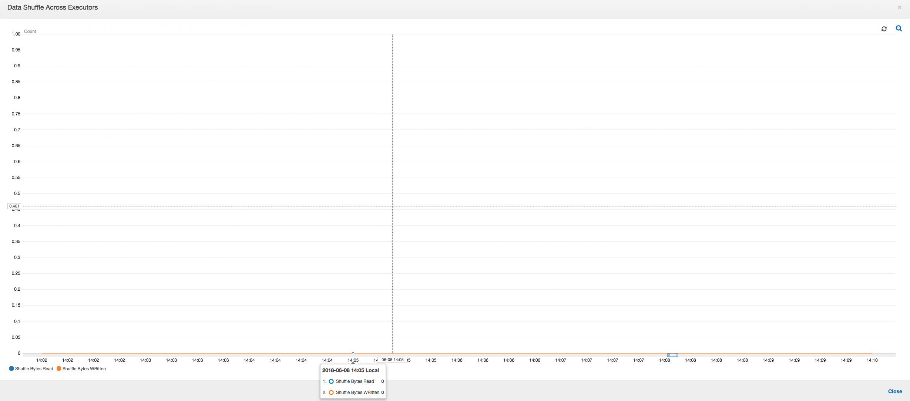Viewport: 910px width, 401px height.
Task: Click the Shuffle Bytes Written checkbox in tooltip
Action: coord(329,392)
